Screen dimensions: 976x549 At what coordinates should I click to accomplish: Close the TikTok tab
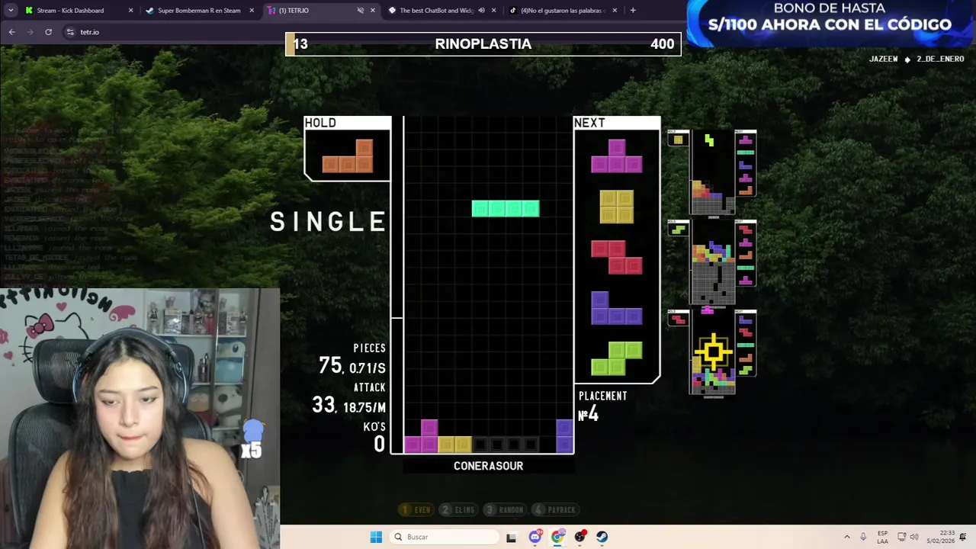[615, 11]
